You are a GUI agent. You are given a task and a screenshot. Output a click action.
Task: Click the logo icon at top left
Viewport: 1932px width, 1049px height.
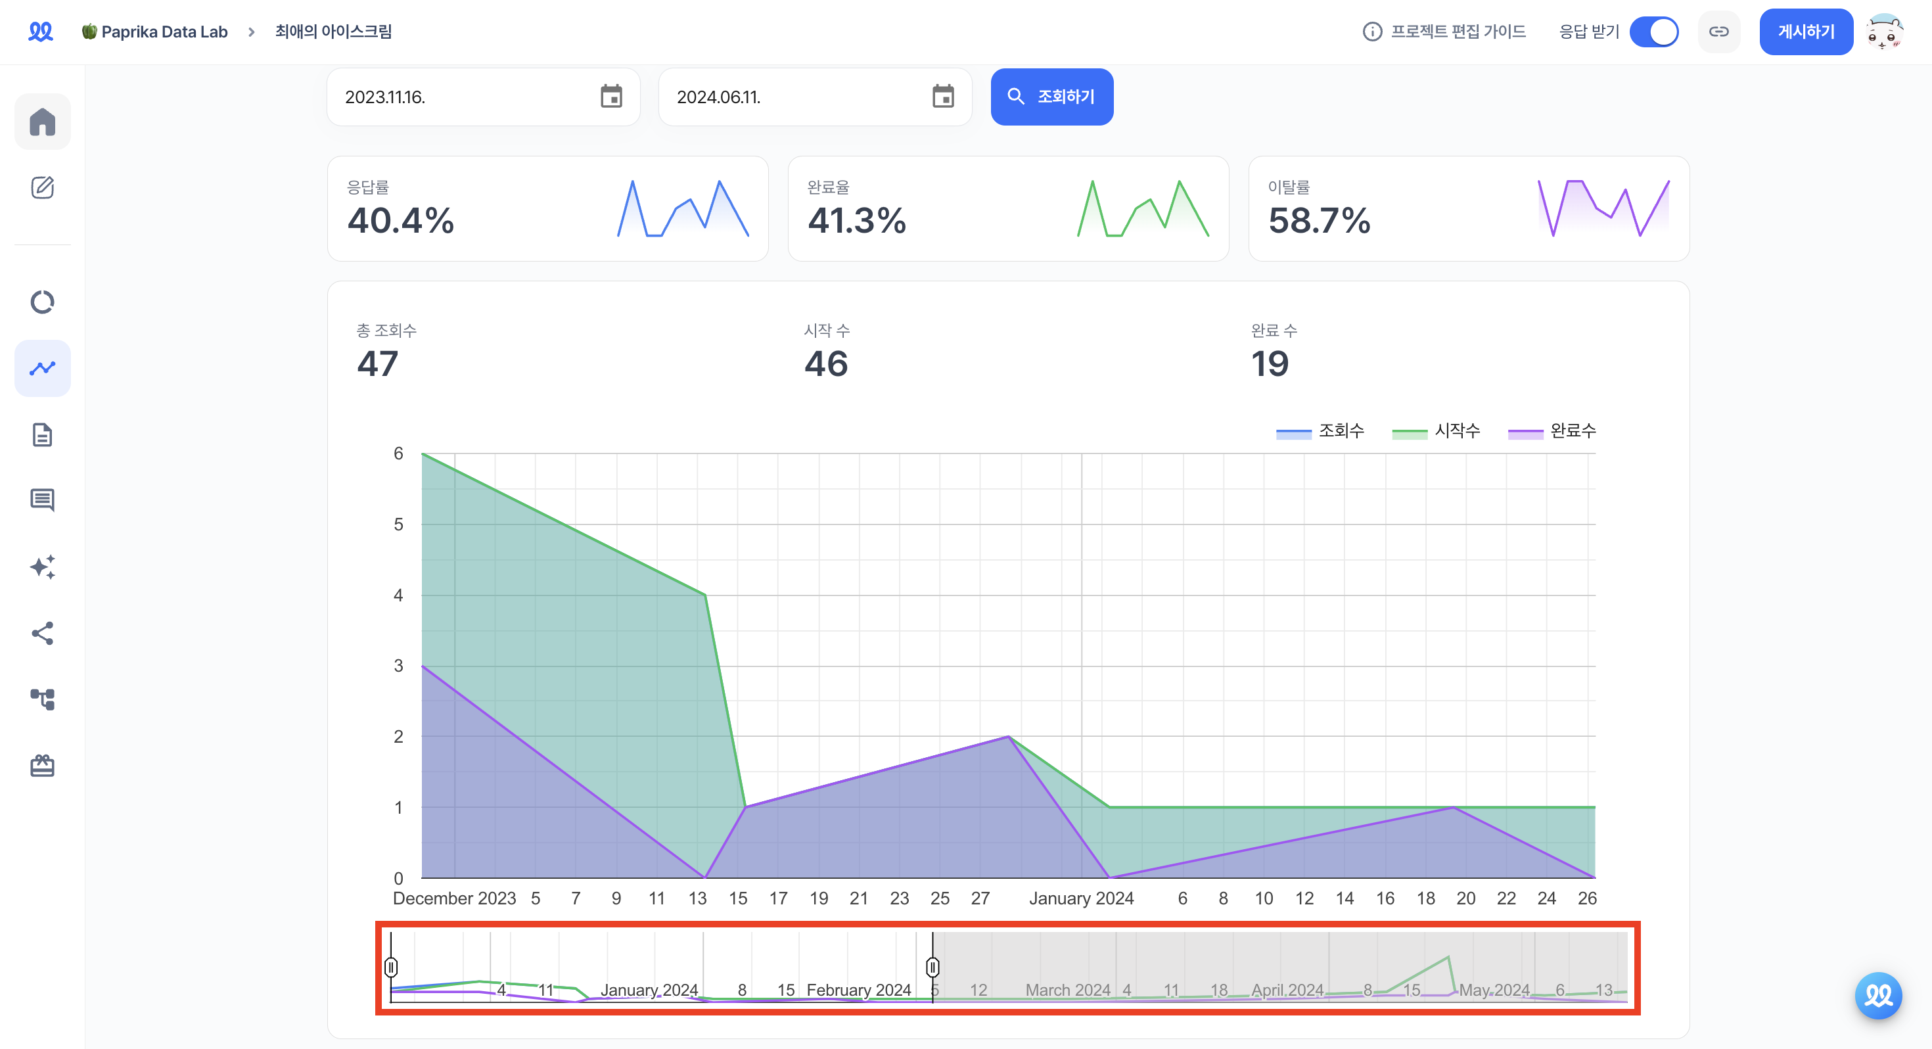(41, 32)
